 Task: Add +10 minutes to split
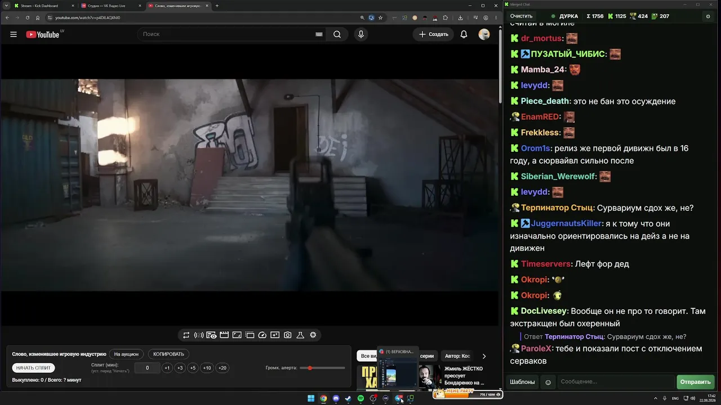pyautogui.click(x=207, y=368)
